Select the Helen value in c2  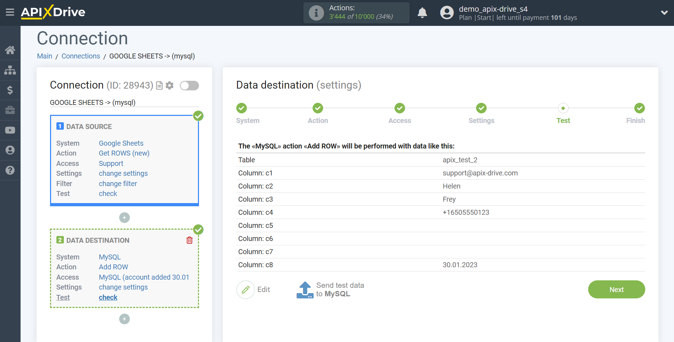[451, 186]
